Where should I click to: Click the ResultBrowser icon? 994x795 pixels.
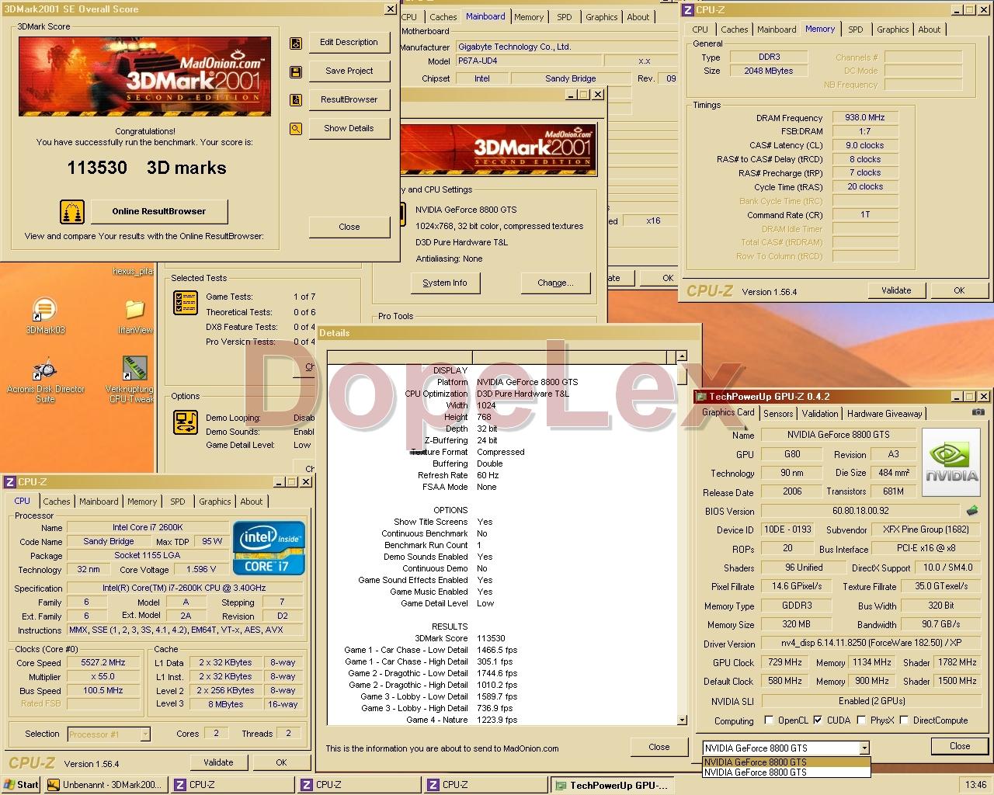[x=296, y=100]
